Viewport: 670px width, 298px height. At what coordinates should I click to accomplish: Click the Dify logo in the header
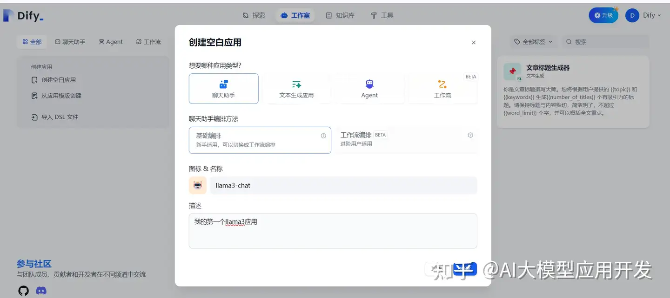coord(23,16)
